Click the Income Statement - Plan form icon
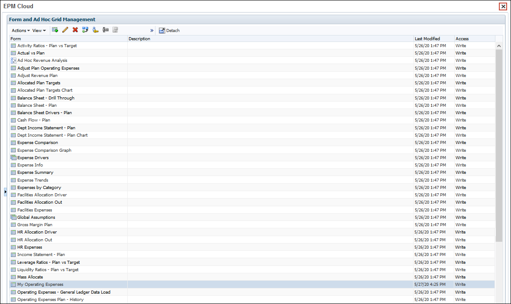This screenshot has width=511, height=304. (13, 255)
